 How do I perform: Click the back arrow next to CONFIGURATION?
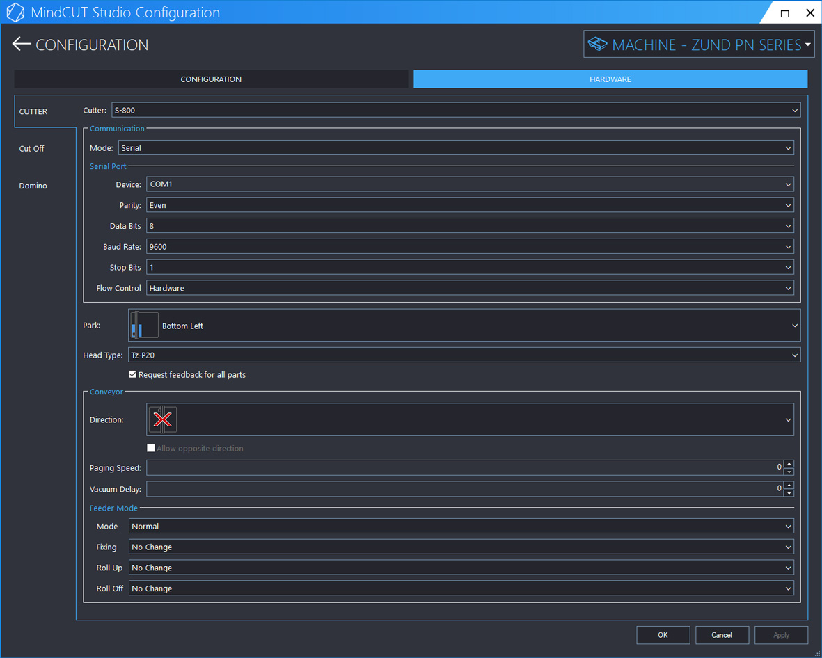[22, 44]
